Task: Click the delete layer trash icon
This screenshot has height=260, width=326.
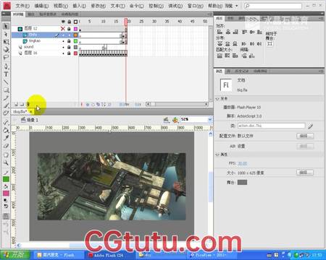Action: (28, 104)
